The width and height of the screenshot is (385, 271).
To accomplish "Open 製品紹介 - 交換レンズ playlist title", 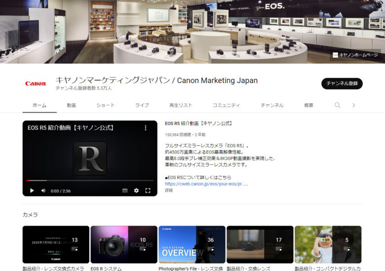I will click(x=248, y=269).
